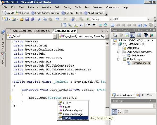Click the Decrease Indent icon
This screenshot has width=157, height=125.
88,25
